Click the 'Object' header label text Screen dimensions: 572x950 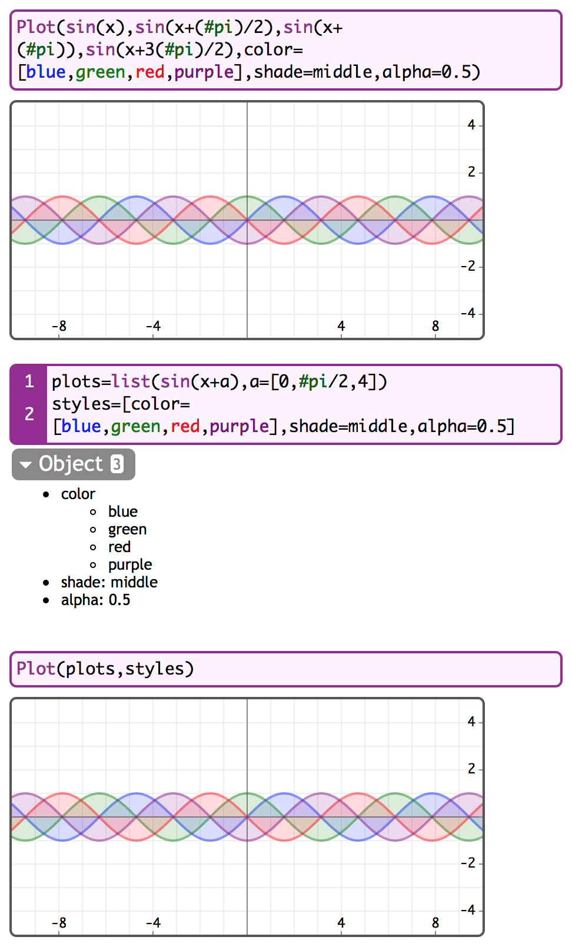coord(71,464)
